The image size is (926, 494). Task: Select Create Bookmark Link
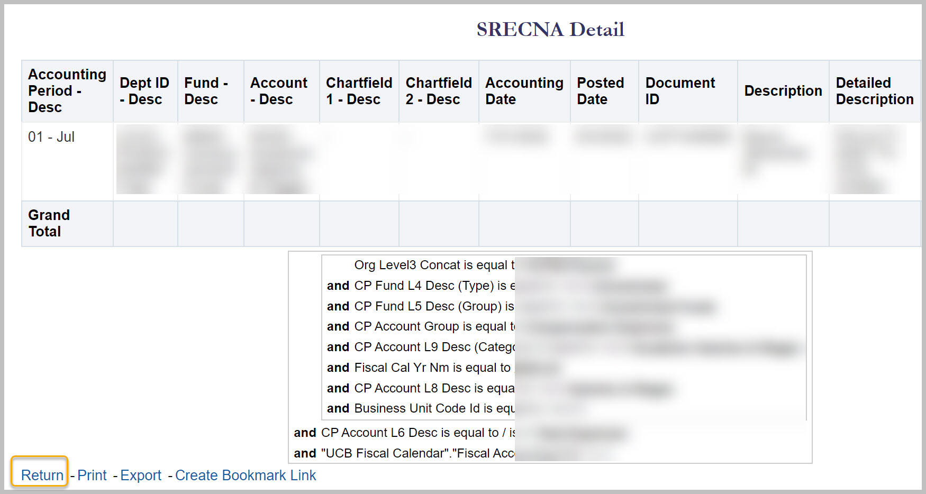pyautogui.click(x=245, y=475)
